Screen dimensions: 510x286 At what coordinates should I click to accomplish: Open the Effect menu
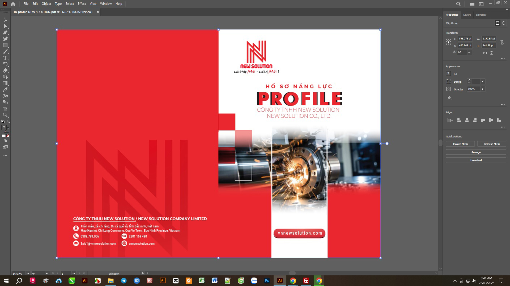coord(82,4)
